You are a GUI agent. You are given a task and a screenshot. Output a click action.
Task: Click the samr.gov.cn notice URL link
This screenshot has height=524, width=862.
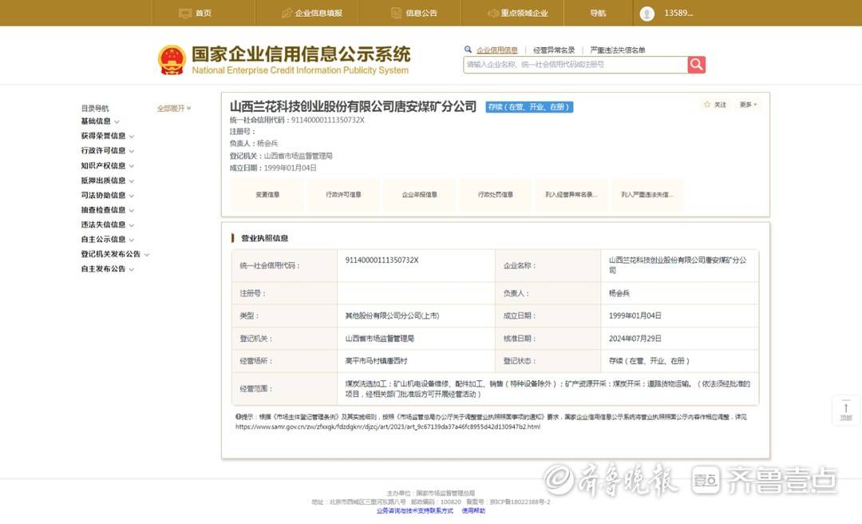[x=388, y=427]
